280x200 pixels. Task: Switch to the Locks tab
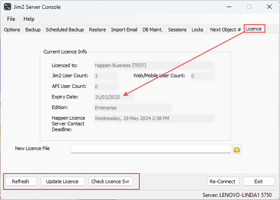click(197, 30)
